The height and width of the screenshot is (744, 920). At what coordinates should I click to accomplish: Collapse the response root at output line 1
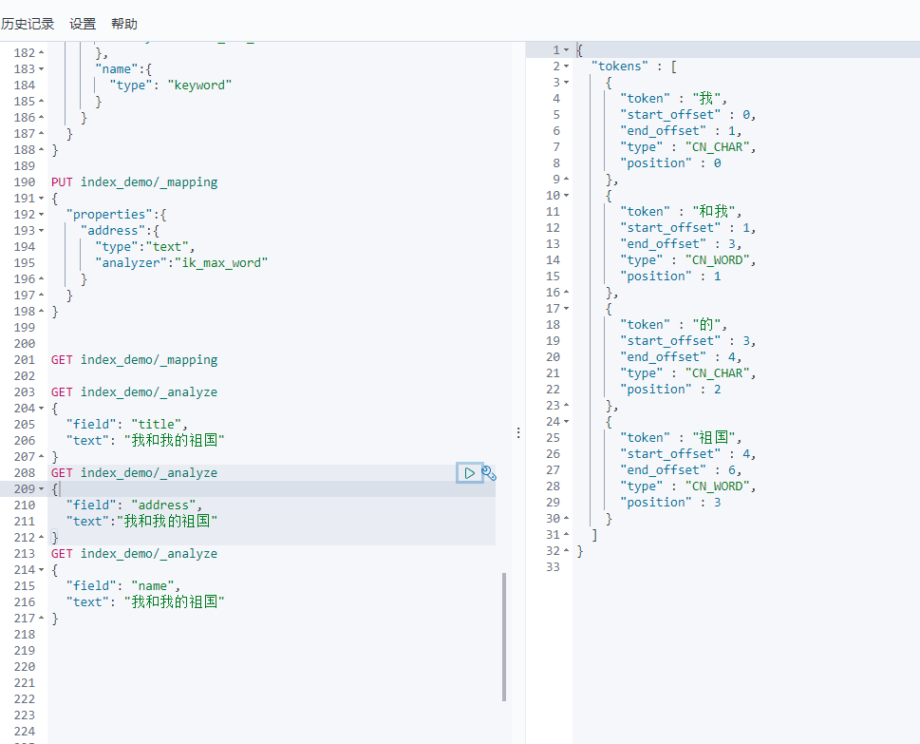coord(566,50)
